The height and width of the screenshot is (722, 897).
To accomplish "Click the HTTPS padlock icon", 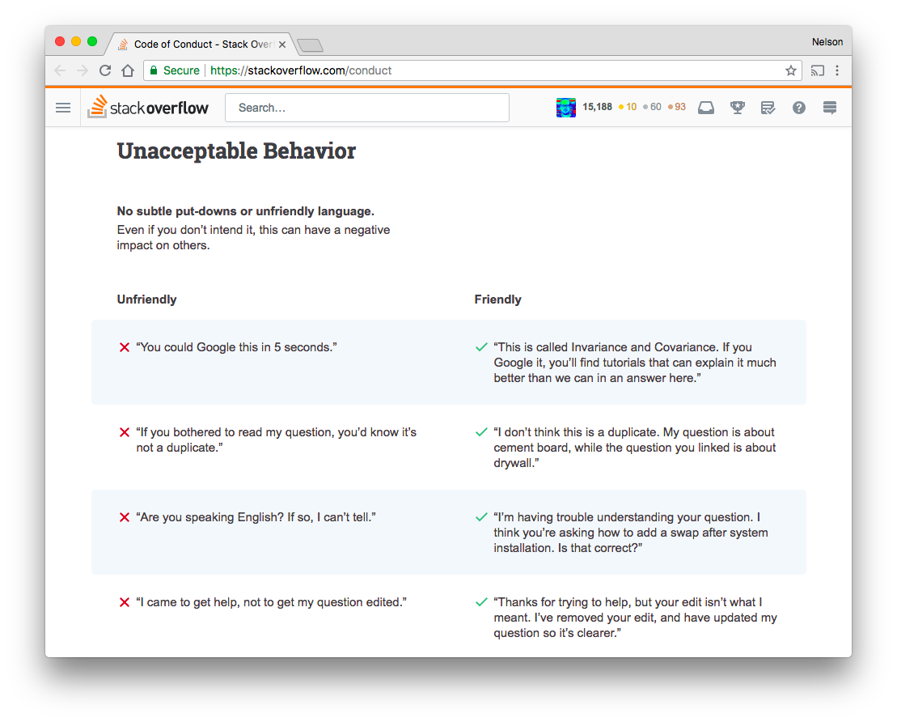I will [154, 70].
